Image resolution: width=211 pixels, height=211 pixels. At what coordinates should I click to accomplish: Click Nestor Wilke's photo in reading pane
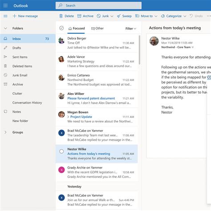pyautogui.click(x=154, y=41)
